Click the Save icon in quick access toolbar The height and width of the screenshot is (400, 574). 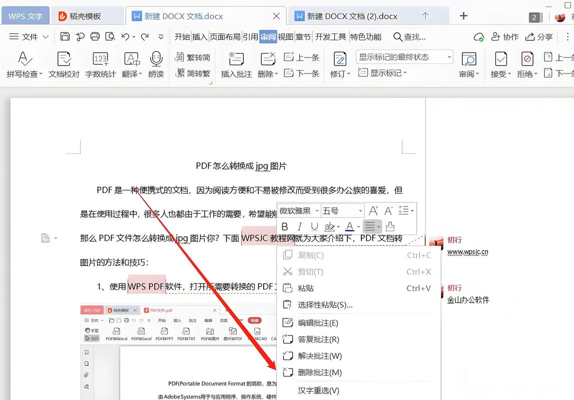pos(65,36)
